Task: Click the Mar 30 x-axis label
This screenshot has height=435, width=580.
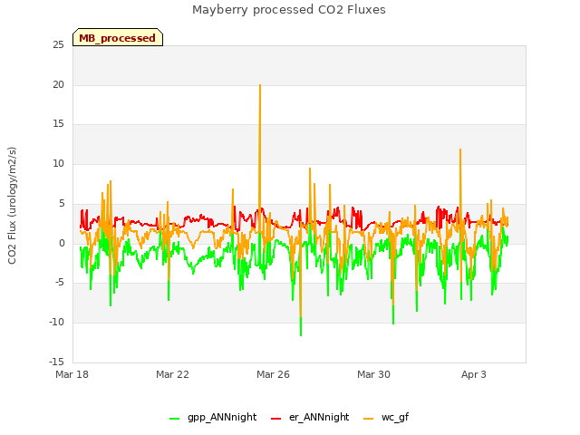Action: [x=373, y=374]
